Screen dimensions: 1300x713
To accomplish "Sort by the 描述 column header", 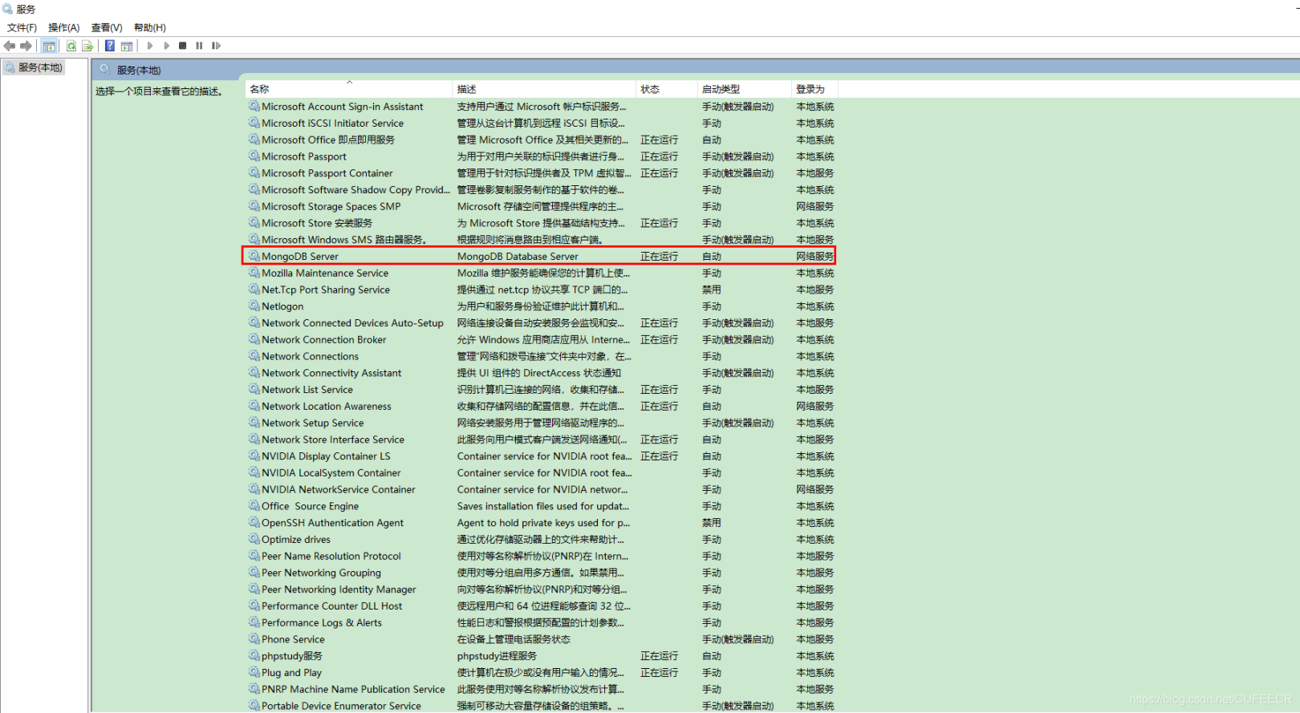I will coord(544,89).
